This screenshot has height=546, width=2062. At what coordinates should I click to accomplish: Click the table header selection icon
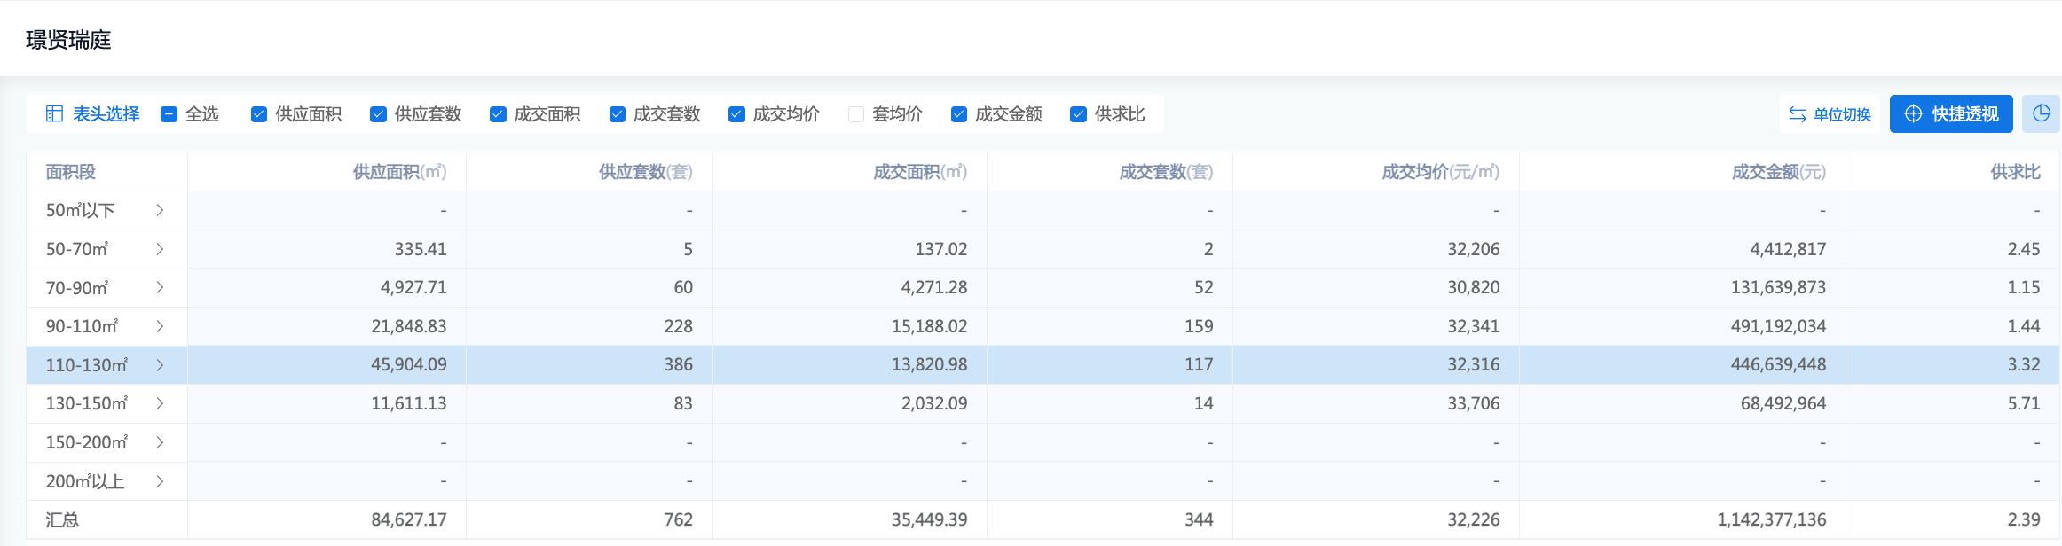(x=54, y=114)
